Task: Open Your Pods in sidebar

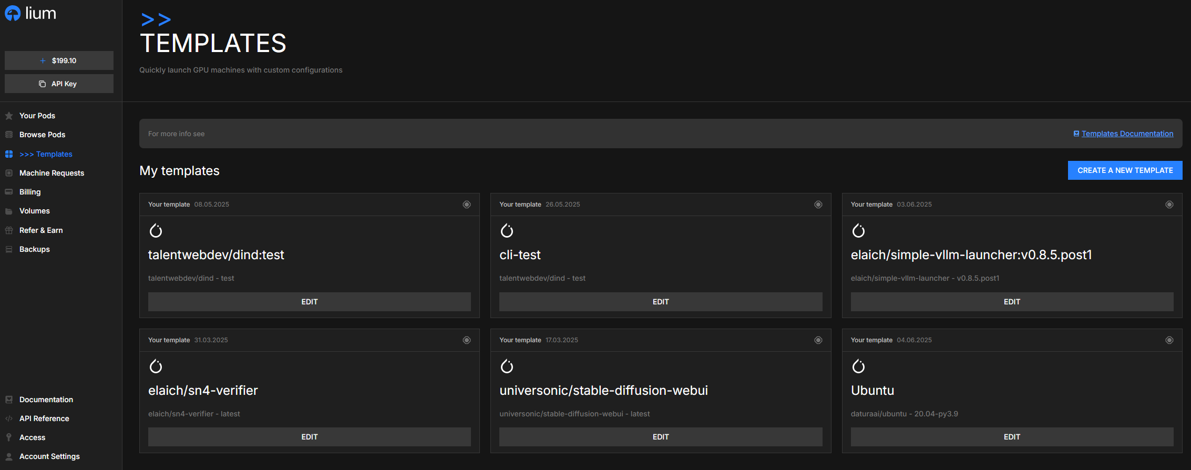Action: click(37, 116)
